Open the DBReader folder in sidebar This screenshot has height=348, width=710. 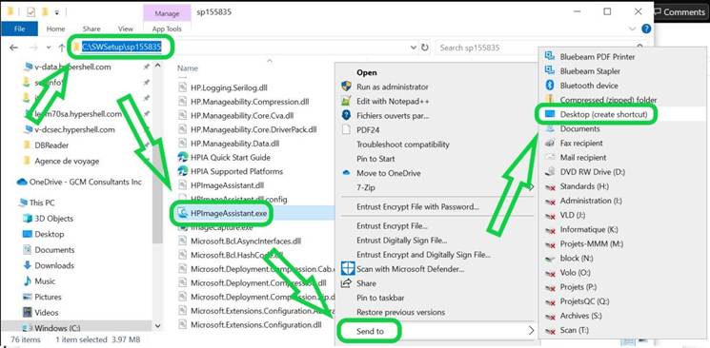pos(51,145)
